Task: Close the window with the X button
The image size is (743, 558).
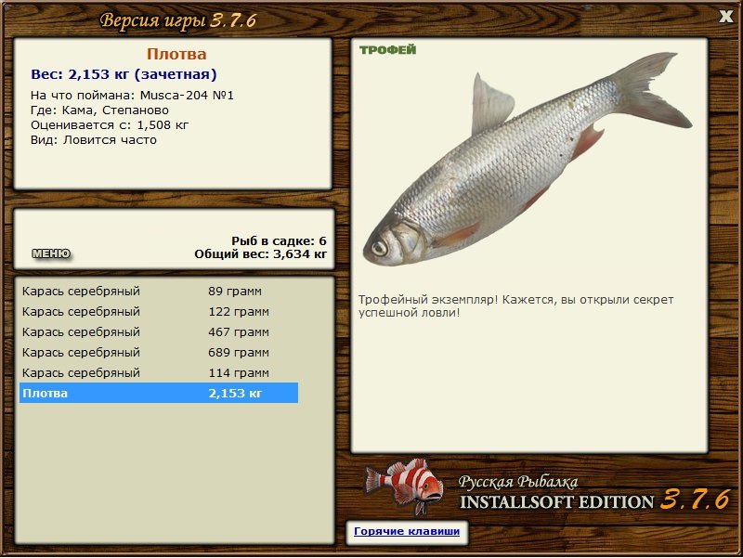Action: (725, 16)
